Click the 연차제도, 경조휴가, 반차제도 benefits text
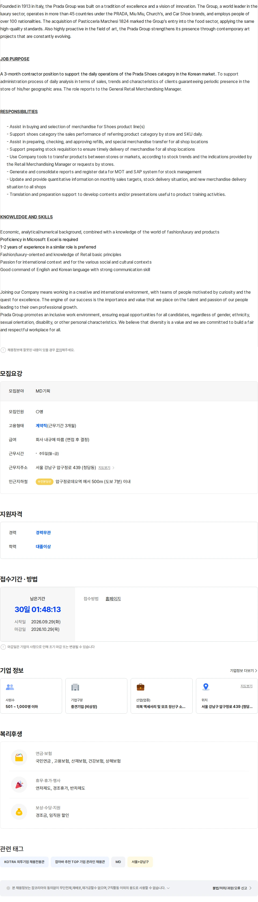The image size is (258, 902). [60, 788]
